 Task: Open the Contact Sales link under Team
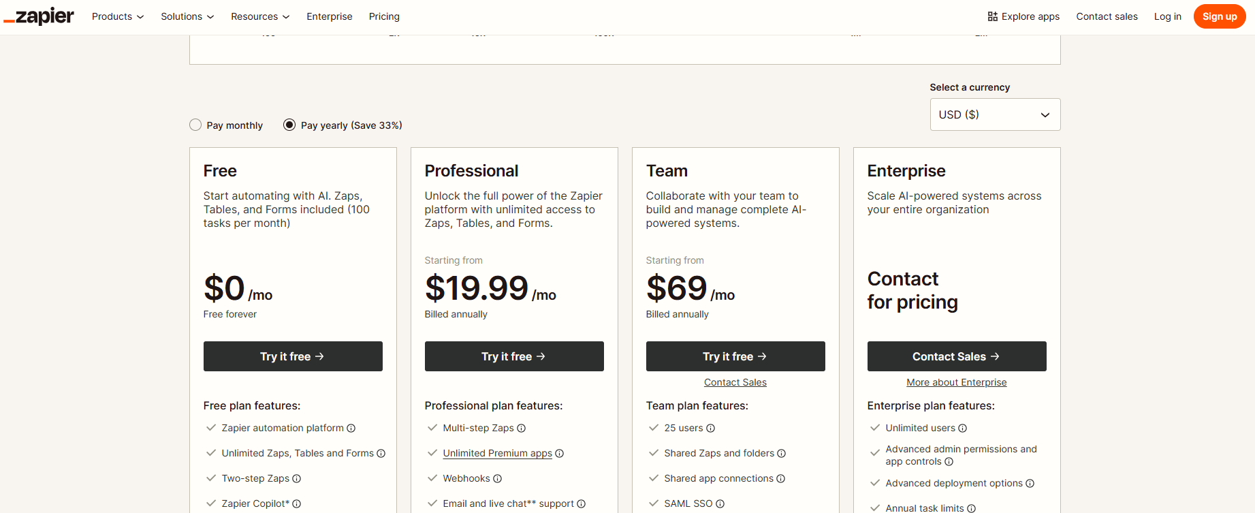click(735, 382)
